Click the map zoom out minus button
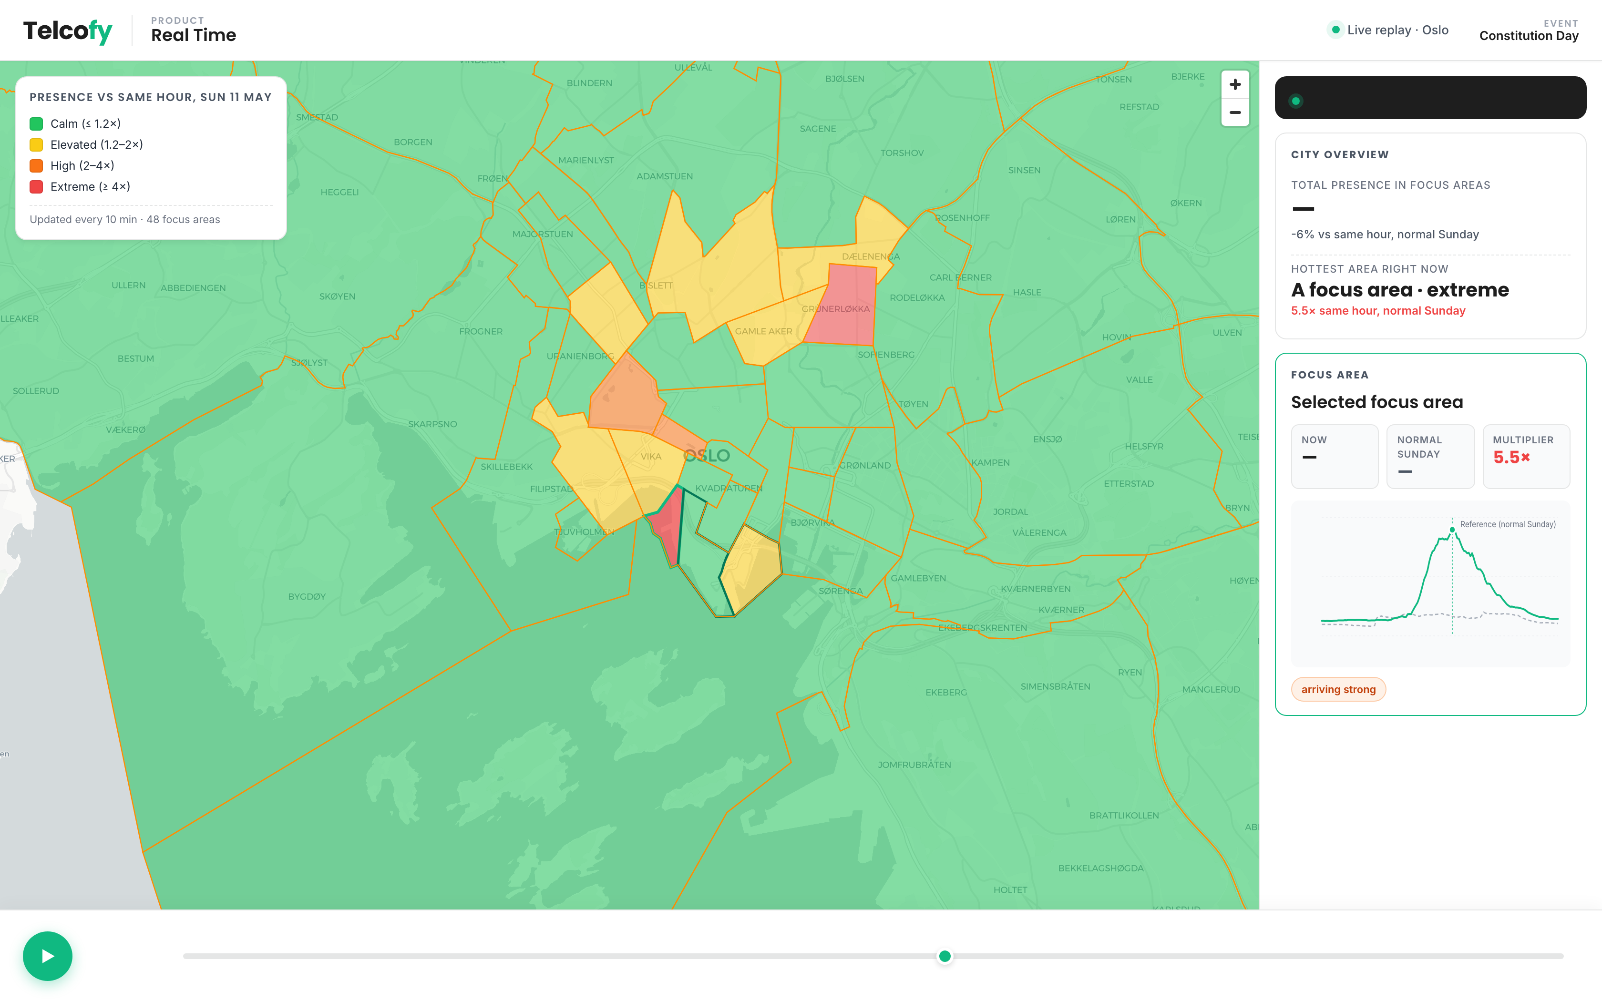 point(1234,112)
